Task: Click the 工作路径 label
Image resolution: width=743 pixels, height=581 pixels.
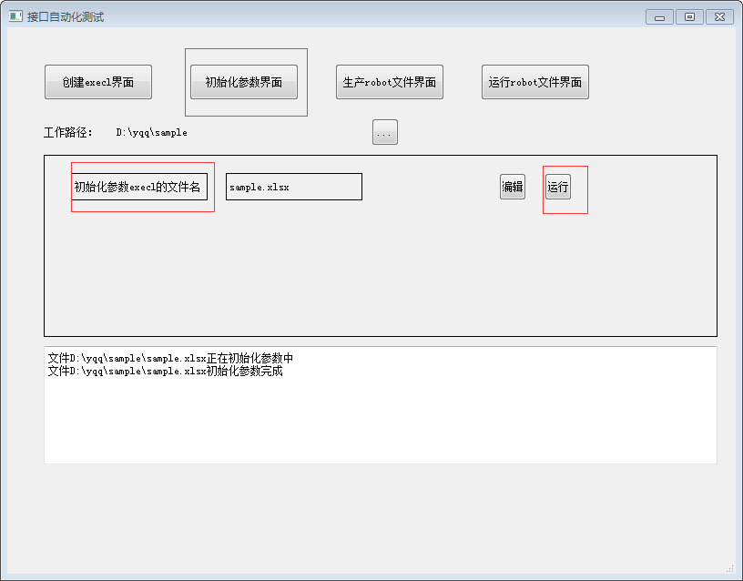Action: point(67,132)
